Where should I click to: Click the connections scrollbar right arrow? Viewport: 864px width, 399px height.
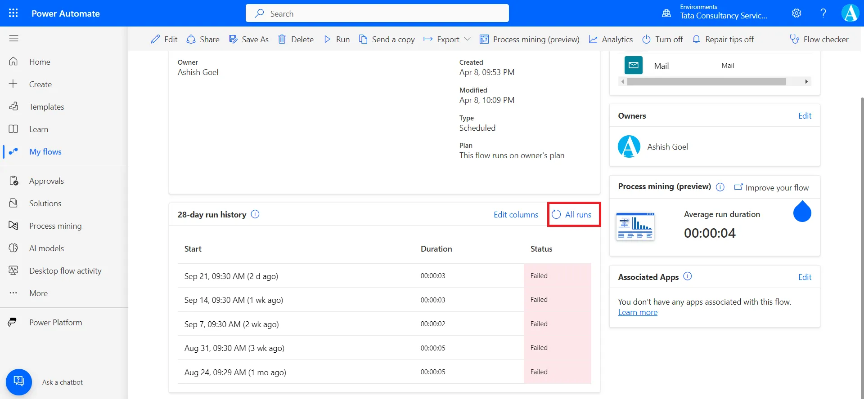tap(806, 81)
